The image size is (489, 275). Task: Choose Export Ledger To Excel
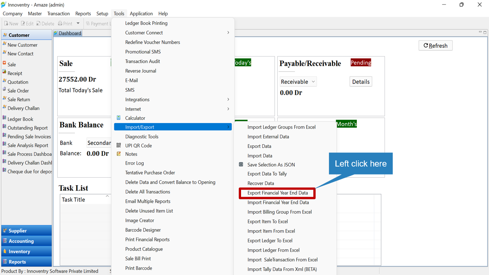click(x=270, y=241)
